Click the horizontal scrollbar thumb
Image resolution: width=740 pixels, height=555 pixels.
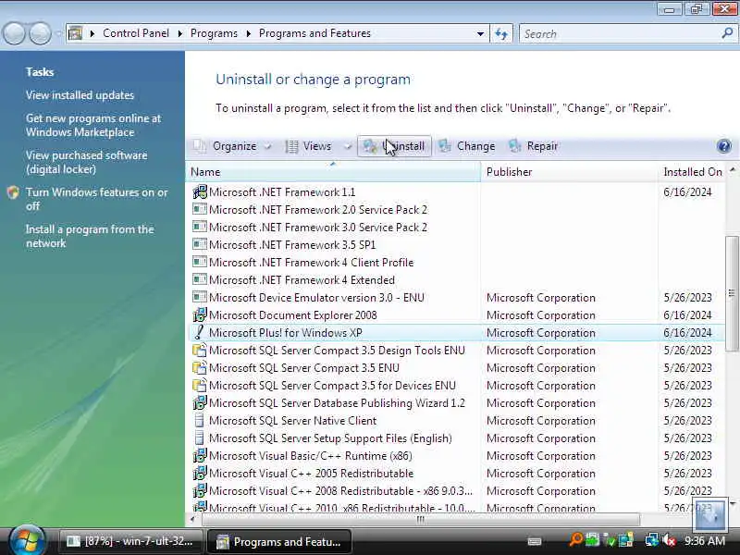420,520
